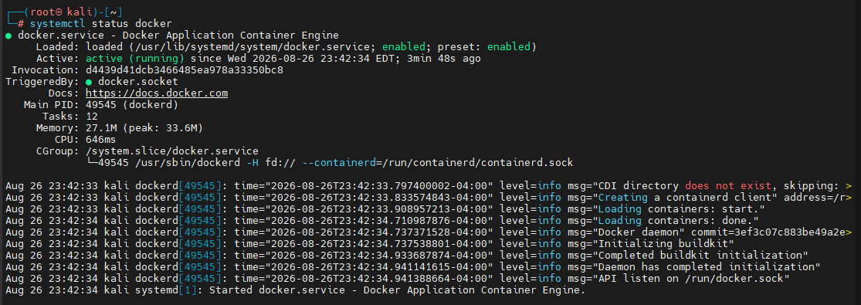Image resolution: width=861 pixels, height=305 pixels.
Task: Click the 'Tasks: 12' value
Action: coord(92,117)
